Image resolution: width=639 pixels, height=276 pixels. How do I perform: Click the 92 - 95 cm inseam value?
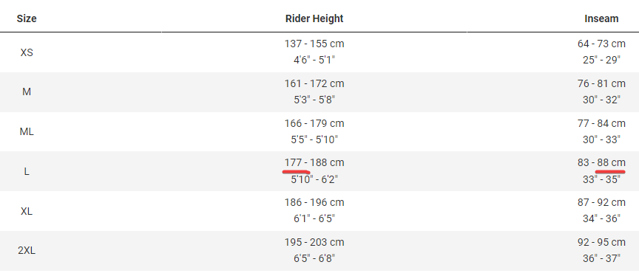coord(601,242)
